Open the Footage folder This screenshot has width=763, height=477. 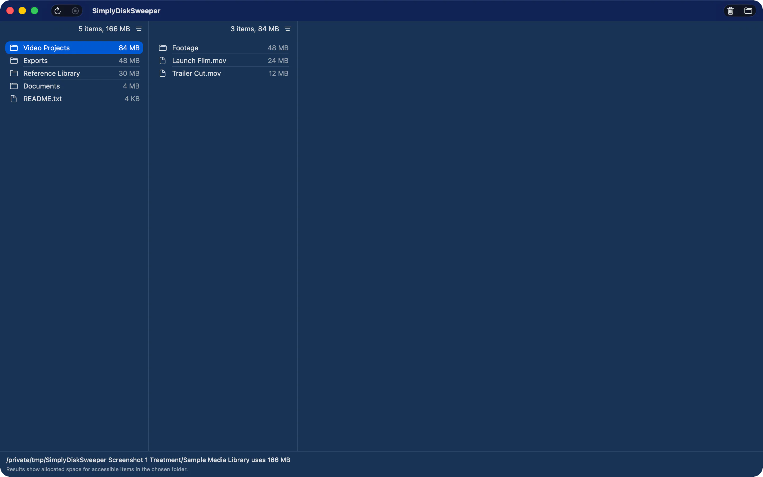point(223,48)
